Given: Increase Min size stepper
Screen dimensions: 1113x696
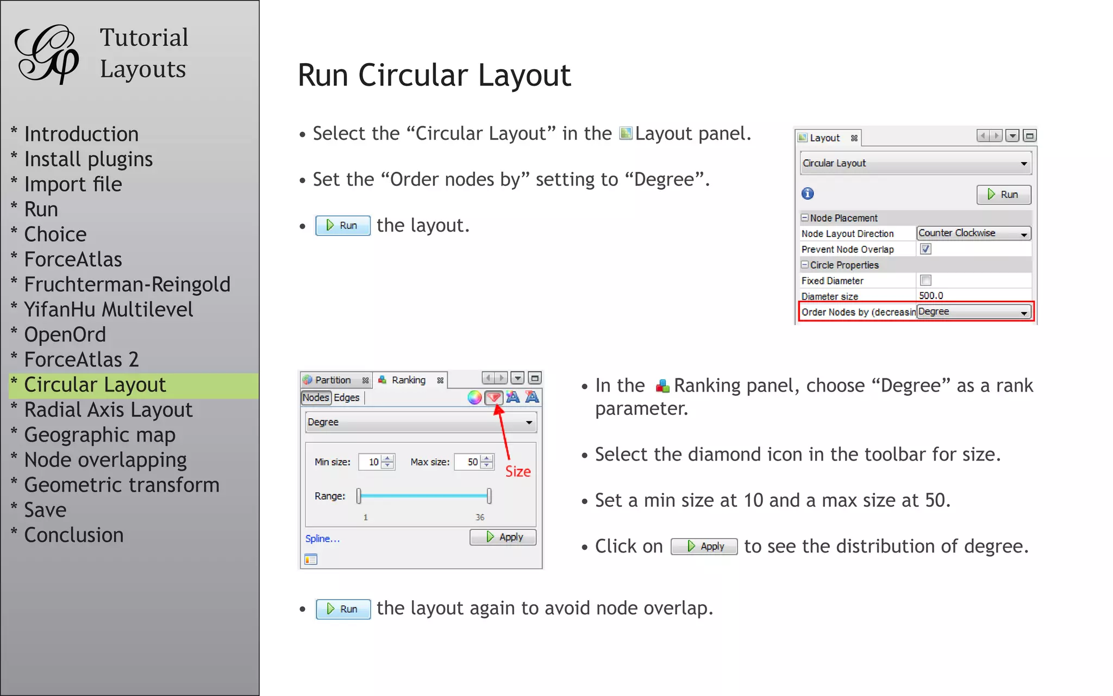Looking at the screenshot, I should point(387,458).
